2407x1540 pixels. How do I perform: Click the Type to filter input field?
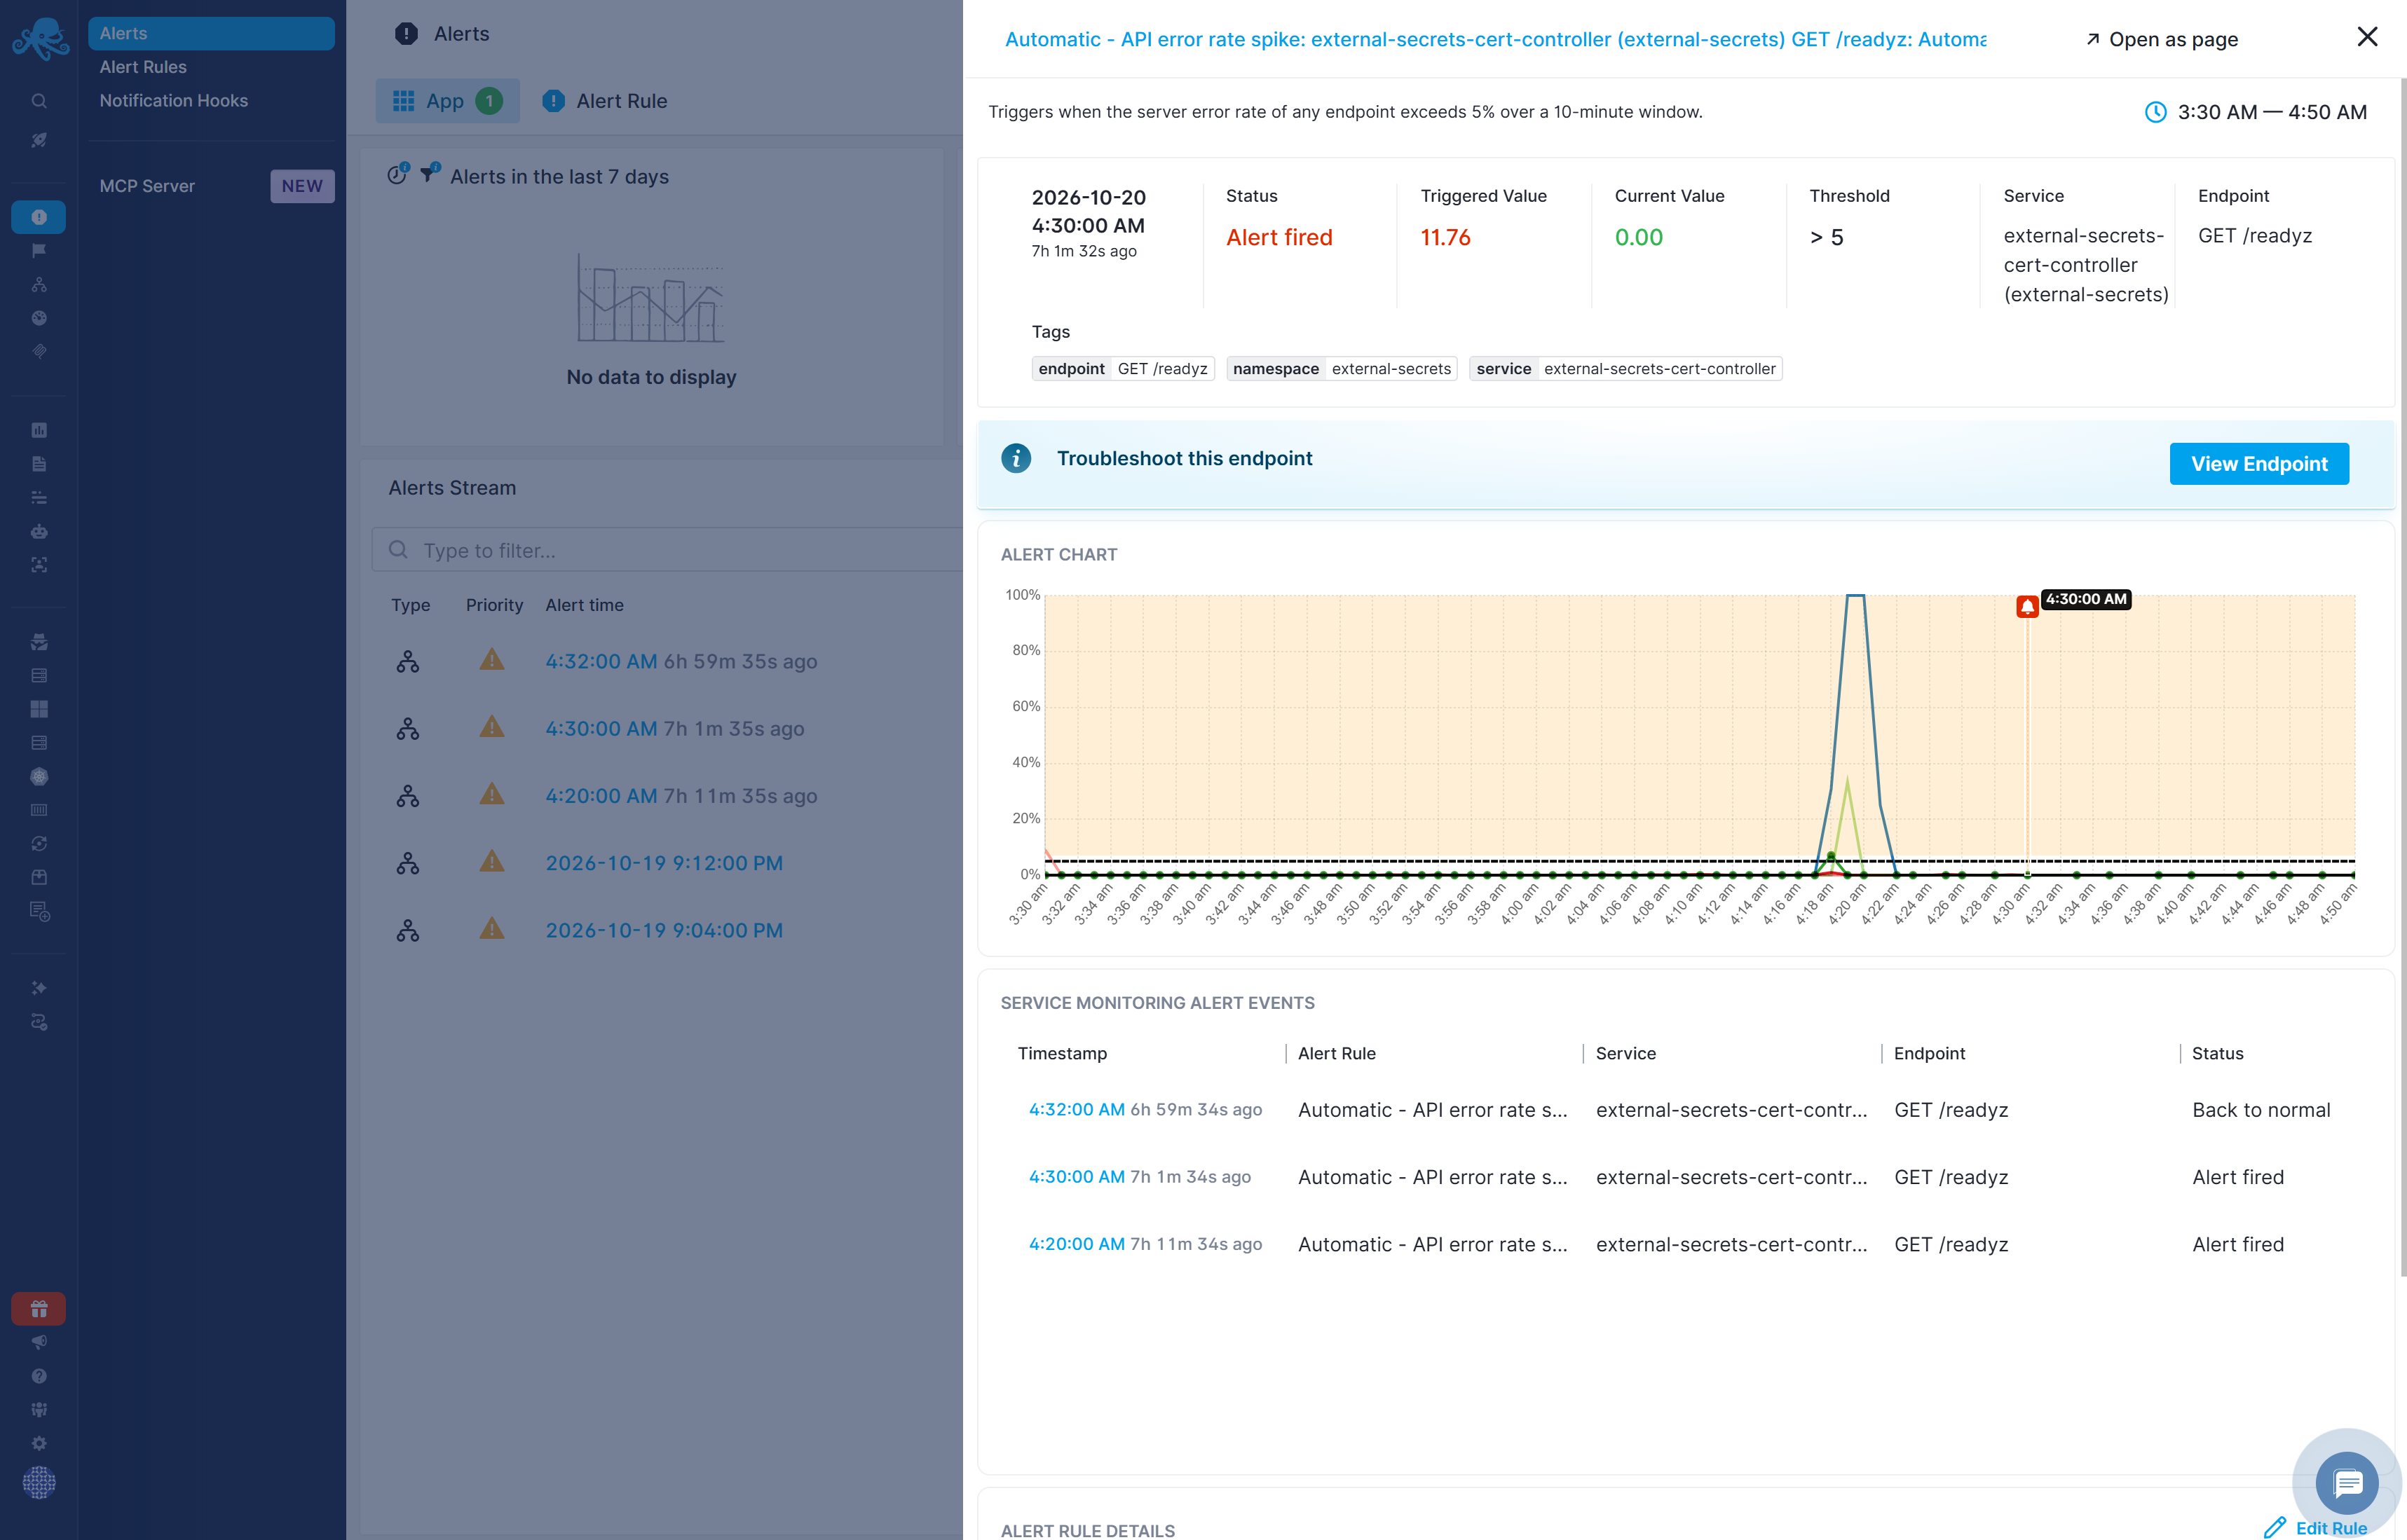point(667,550)
